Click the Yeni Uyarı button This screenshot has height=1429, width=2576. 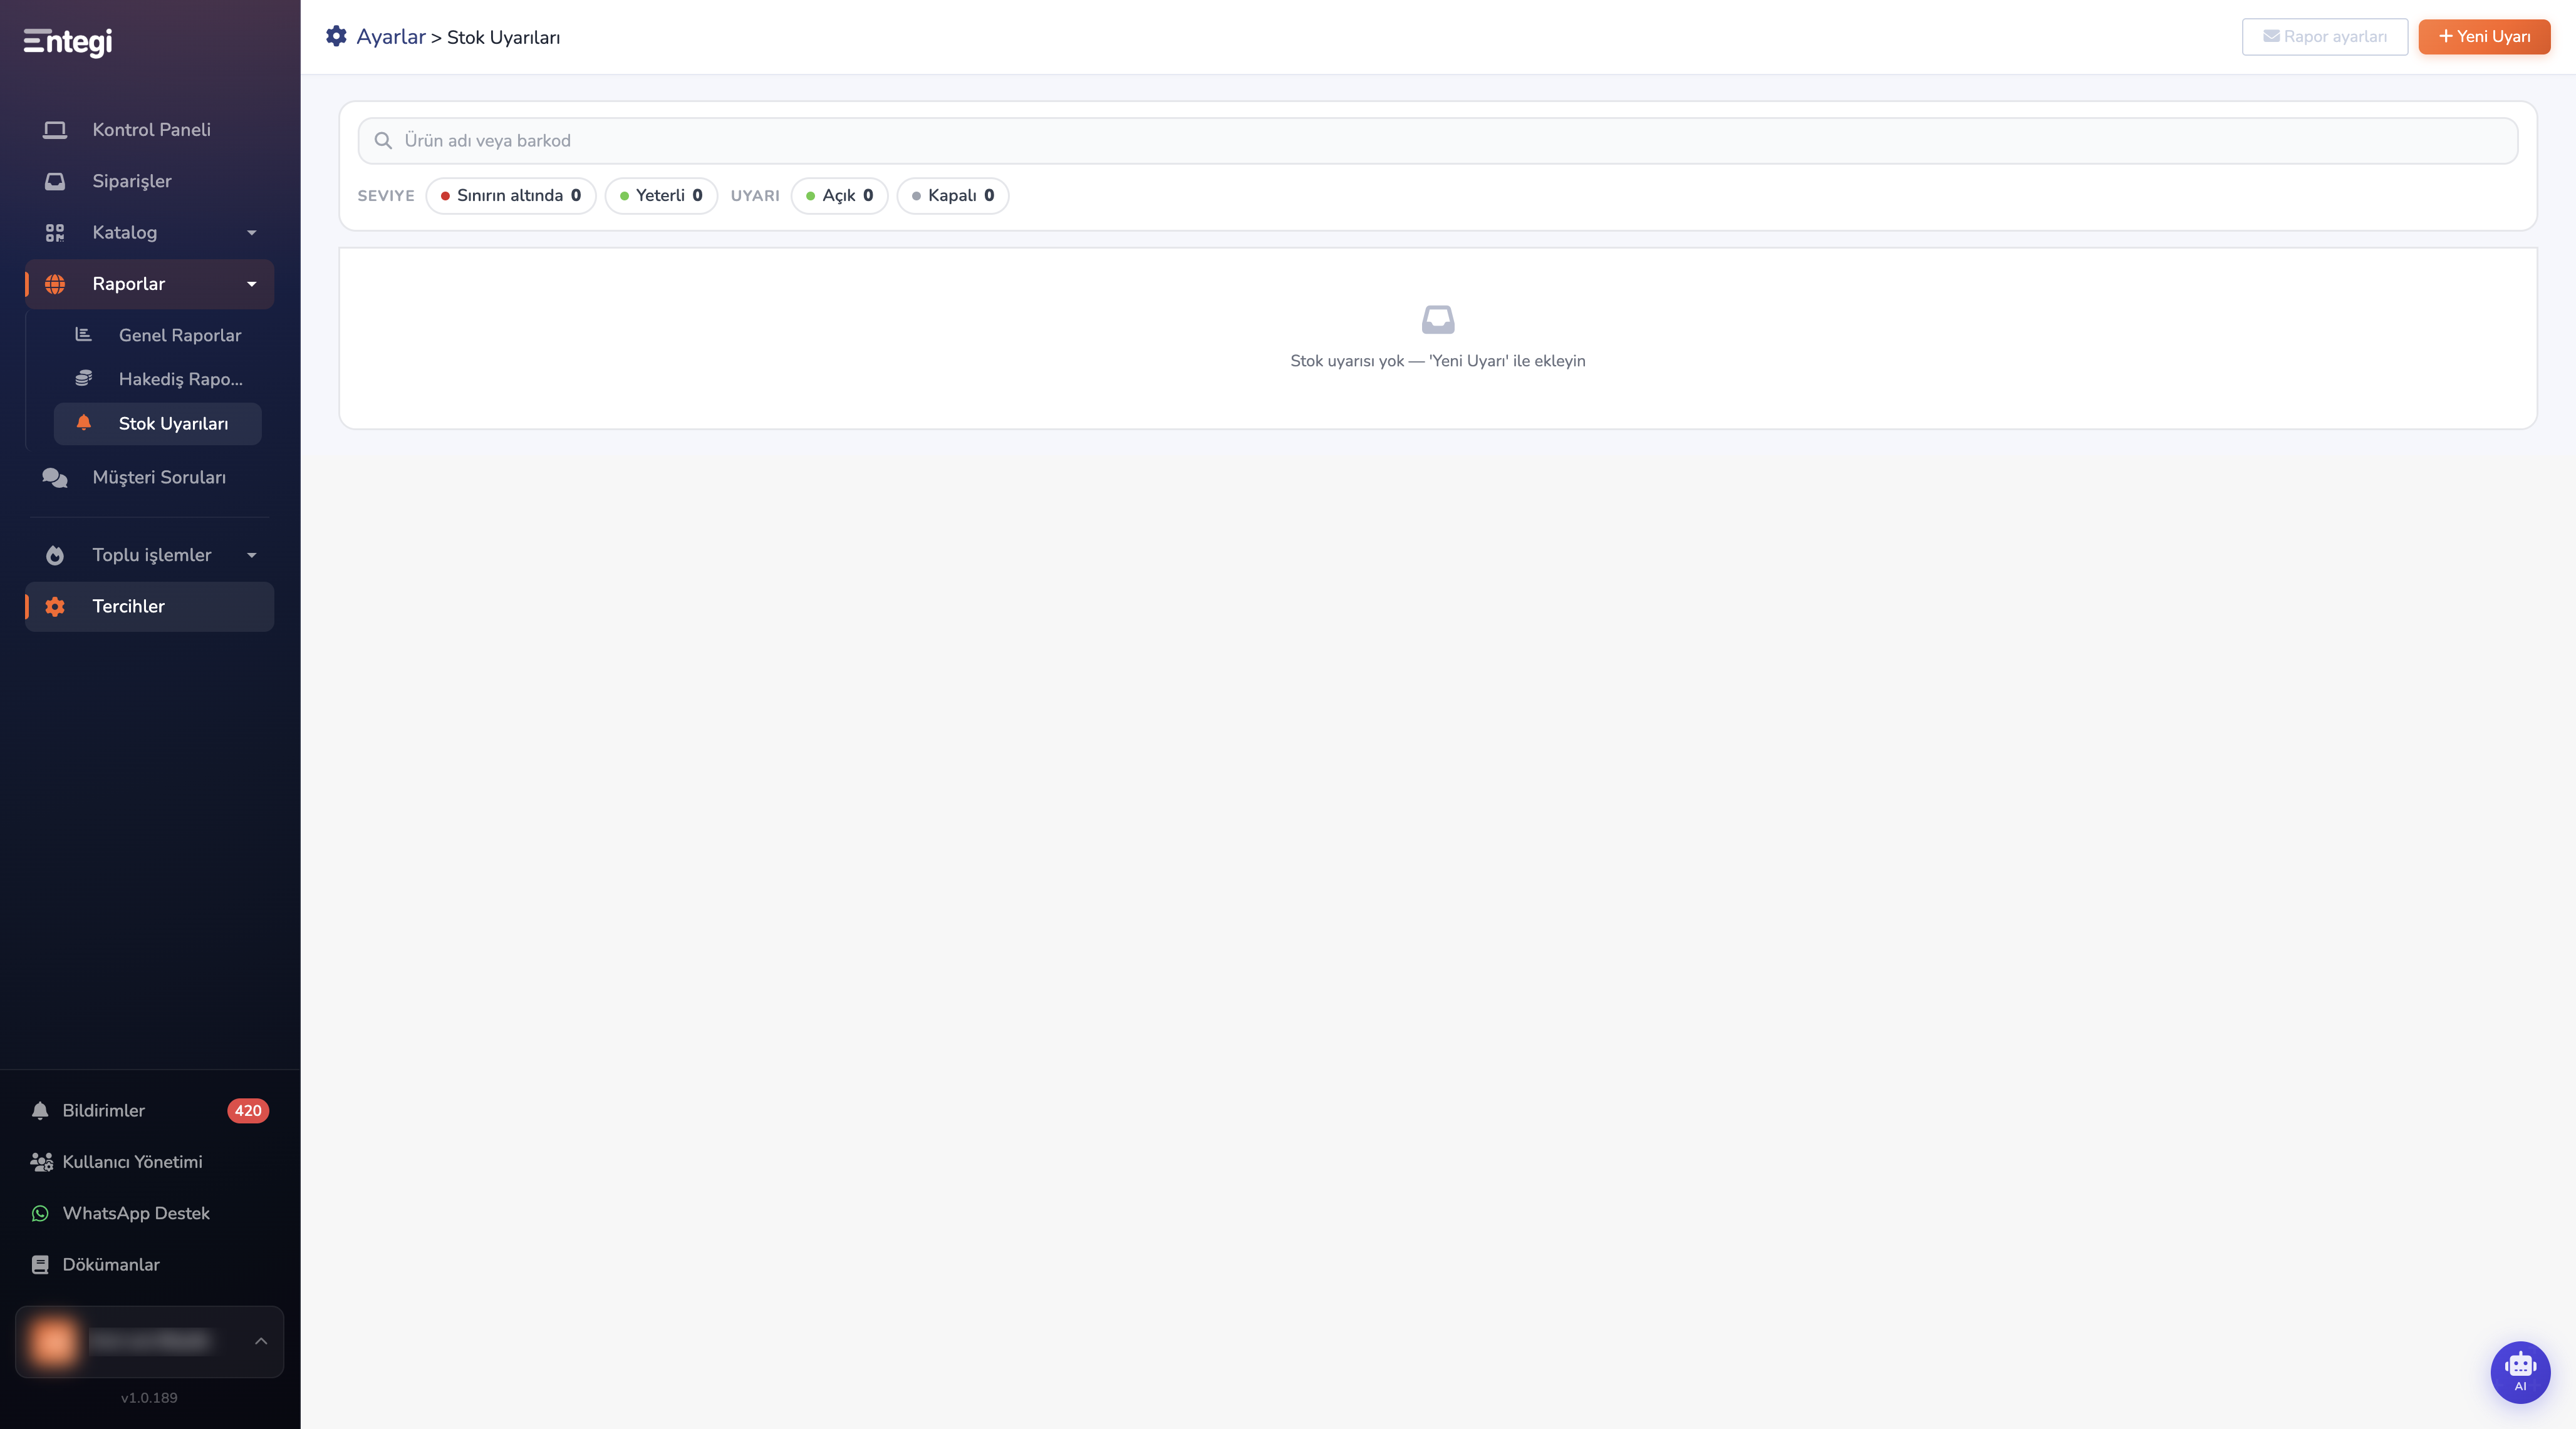2484,36
